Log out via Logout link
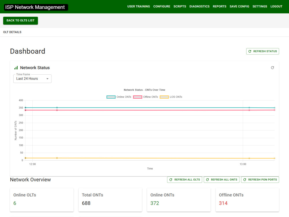The image size is (289, 217). 276,6
